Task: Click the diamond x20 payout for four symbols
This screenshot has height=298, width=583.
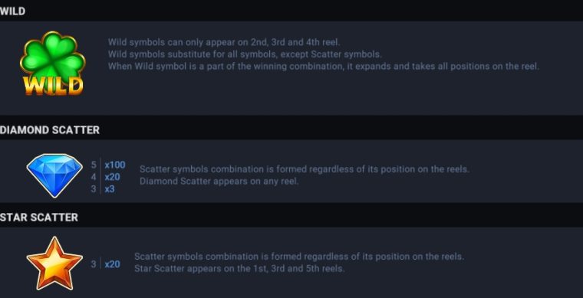Action: (x=112, y=177)
